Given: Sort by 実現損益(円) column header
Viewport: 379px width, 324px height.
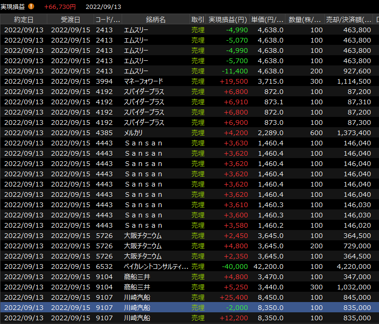Looking at the screenshot, I should (x=227, y=20).
